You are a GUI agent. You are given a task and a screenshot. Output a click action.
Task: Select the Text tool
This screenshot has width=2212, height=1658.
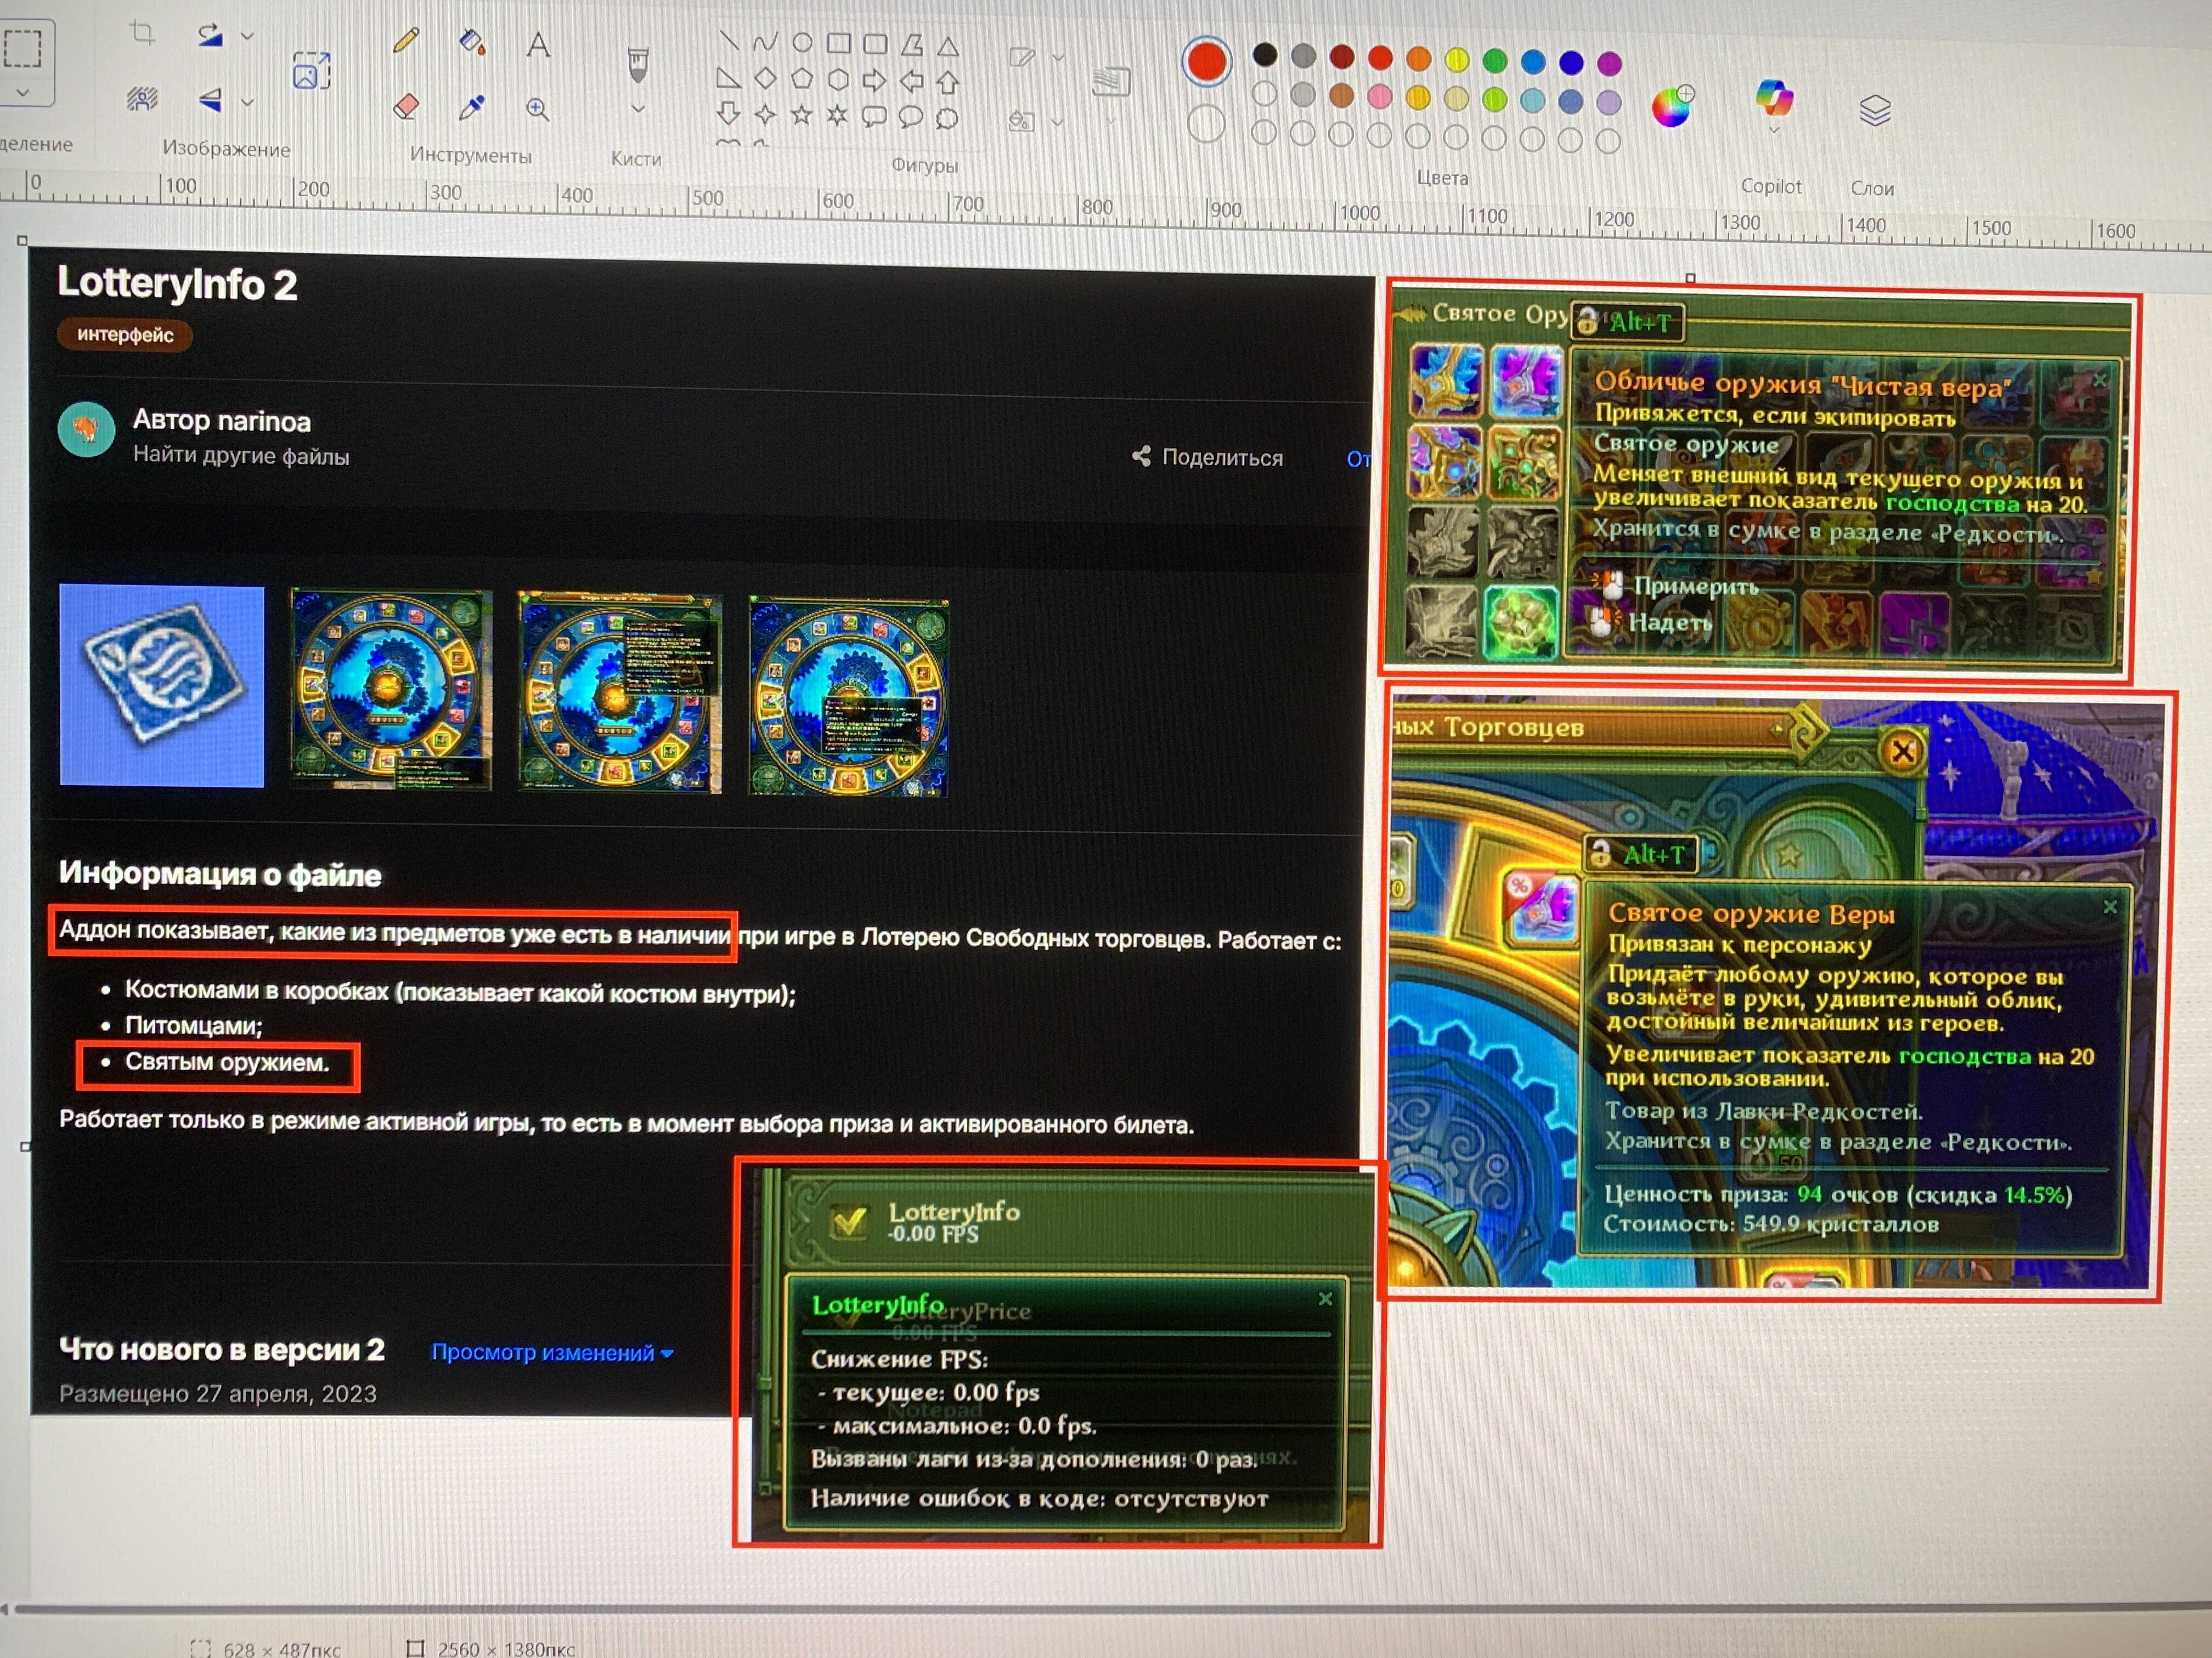tap(538, 45)
